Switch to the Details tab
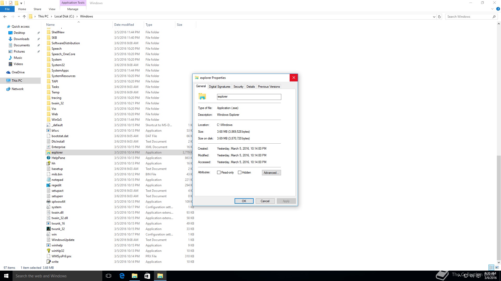This screenshot has height=281, width=501. (250, 87)
